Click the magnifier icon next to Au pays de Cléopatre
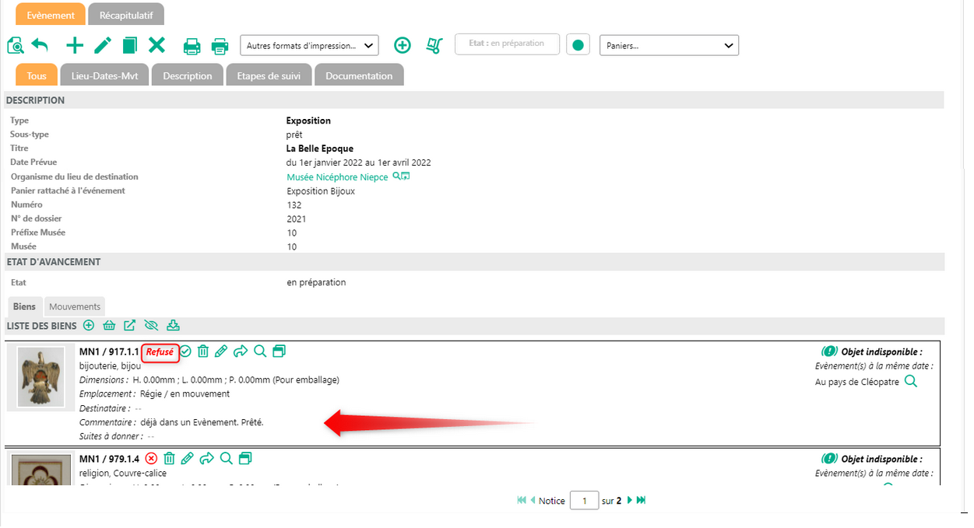 910,381
